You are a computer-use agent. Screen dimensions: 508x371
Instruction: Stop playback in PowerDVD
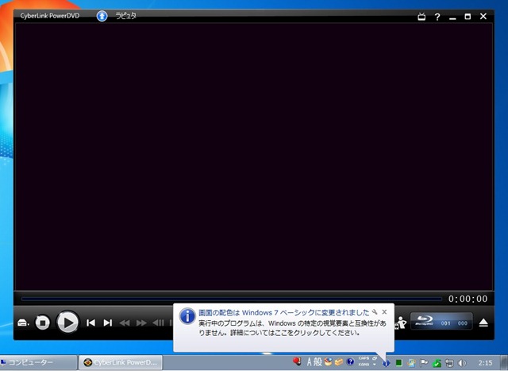(x=42, y=323)
